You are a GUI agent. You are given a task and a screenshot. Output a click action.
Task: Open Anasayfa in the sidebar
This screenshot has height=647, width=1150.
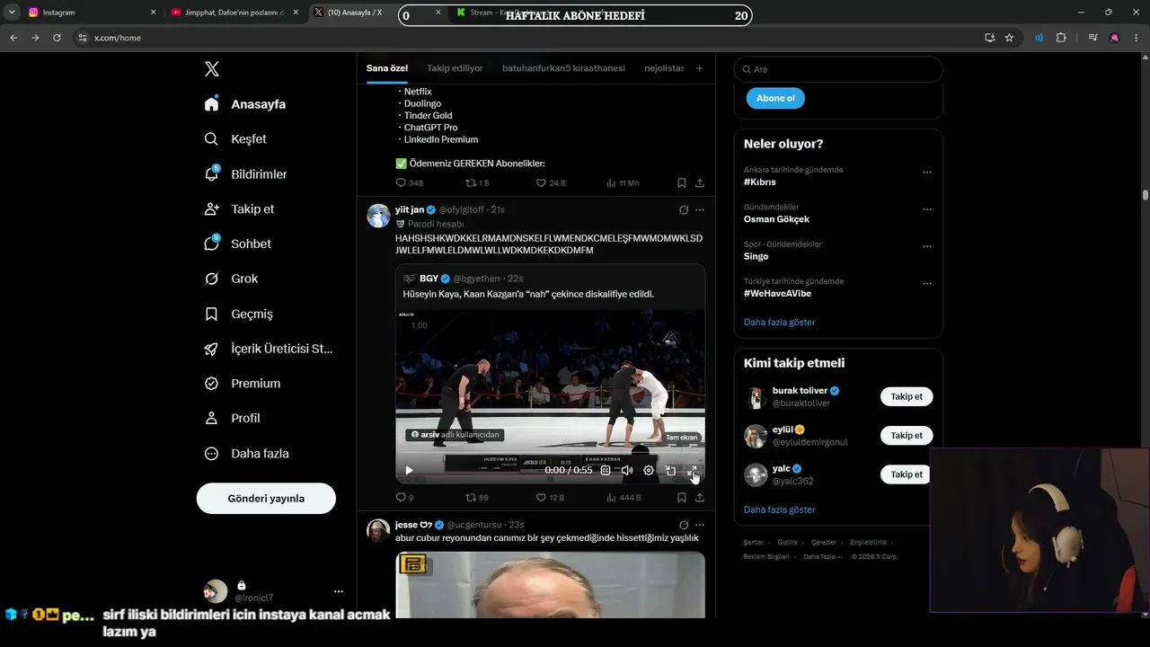pyautogui.click(x=245, y=104)
